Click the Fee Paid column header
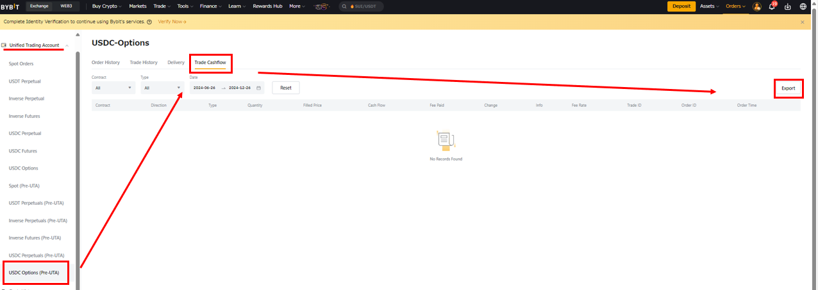 [437, 105]
